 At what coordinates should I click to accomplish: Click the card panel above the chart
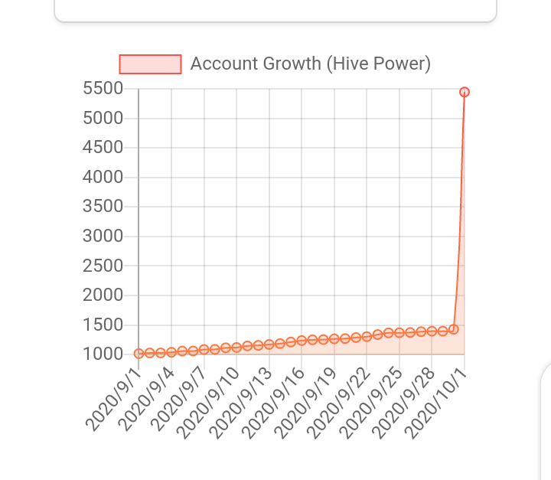pos(275,11)
